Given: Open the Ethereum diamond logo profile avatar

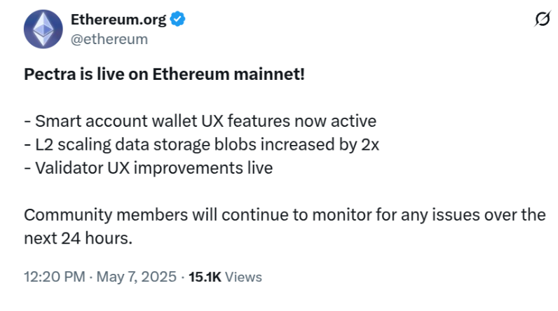Looking at the screenshot, I should (43, 29).
